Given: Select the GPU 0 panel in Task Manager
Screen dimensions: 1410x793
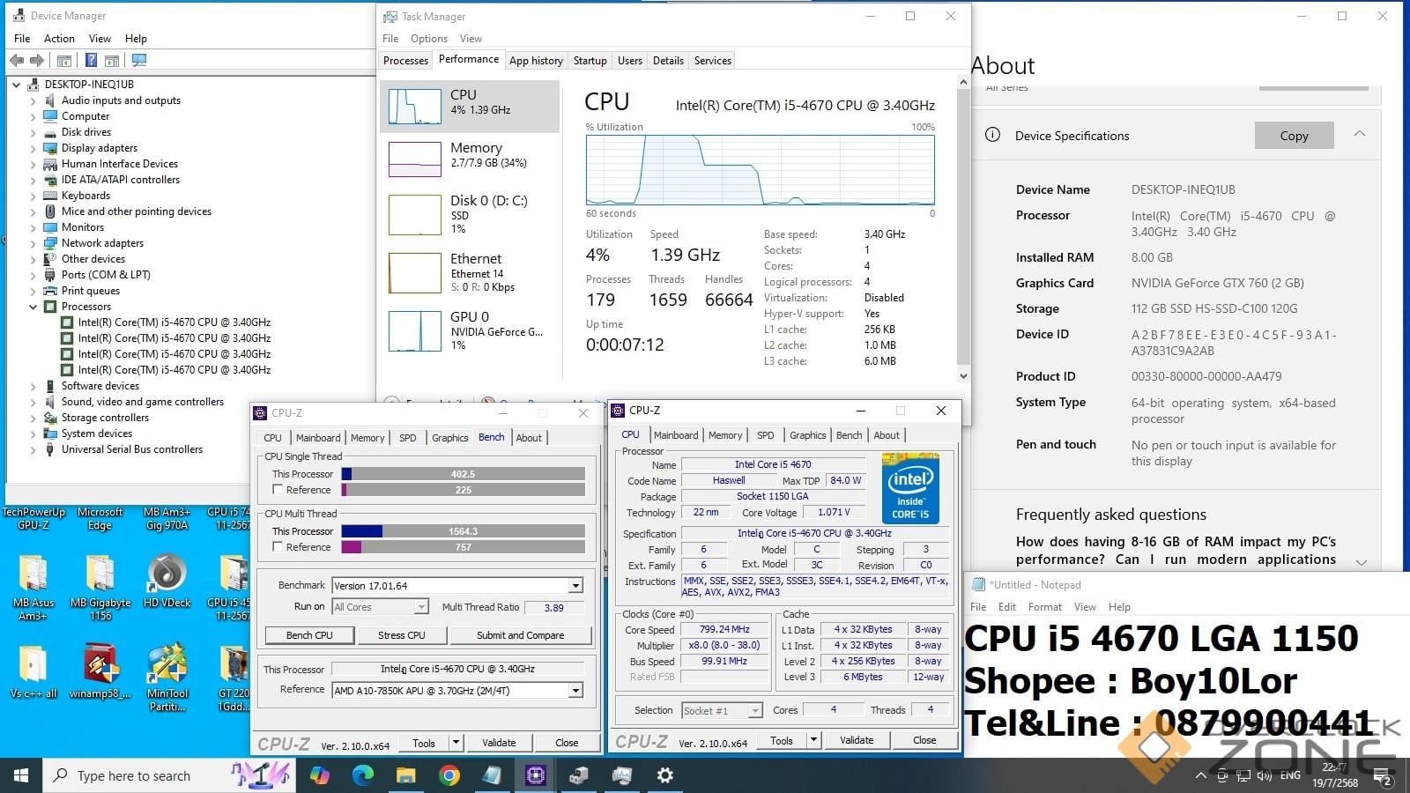Looking at the screenshot, I should 470,330.
